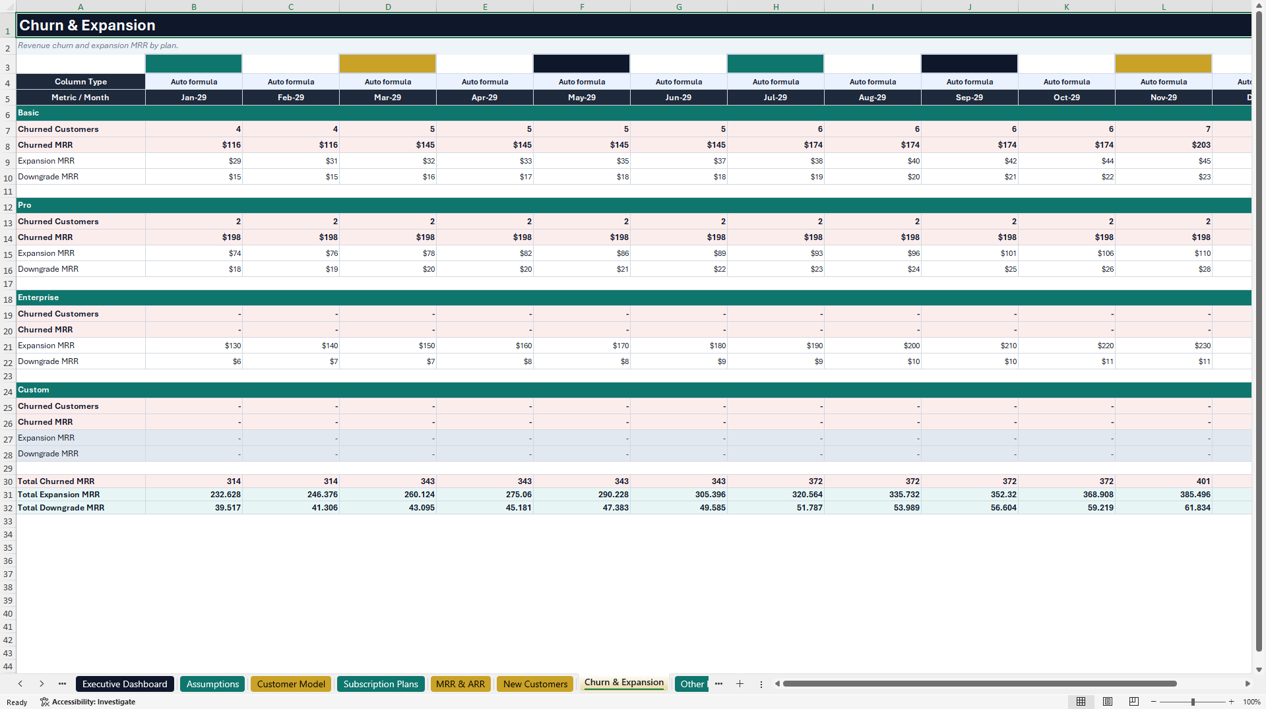Select Total Expansion MRR label cell

80,495
